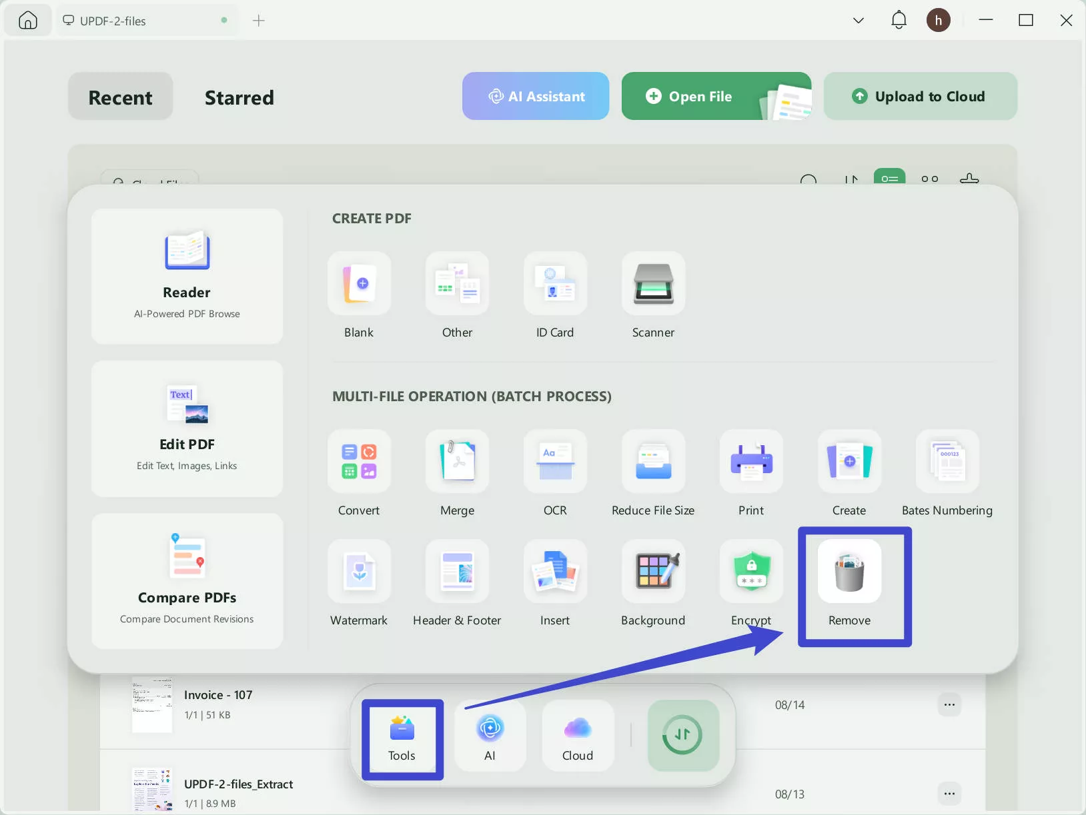The width and height of the screenshot is (1086, 815).
Task: Open the batch Create tool
Action: click(849, 461)
